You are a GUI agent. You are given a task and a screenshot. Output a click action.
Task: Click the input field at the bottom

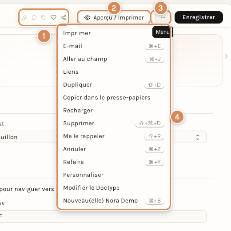103,216
